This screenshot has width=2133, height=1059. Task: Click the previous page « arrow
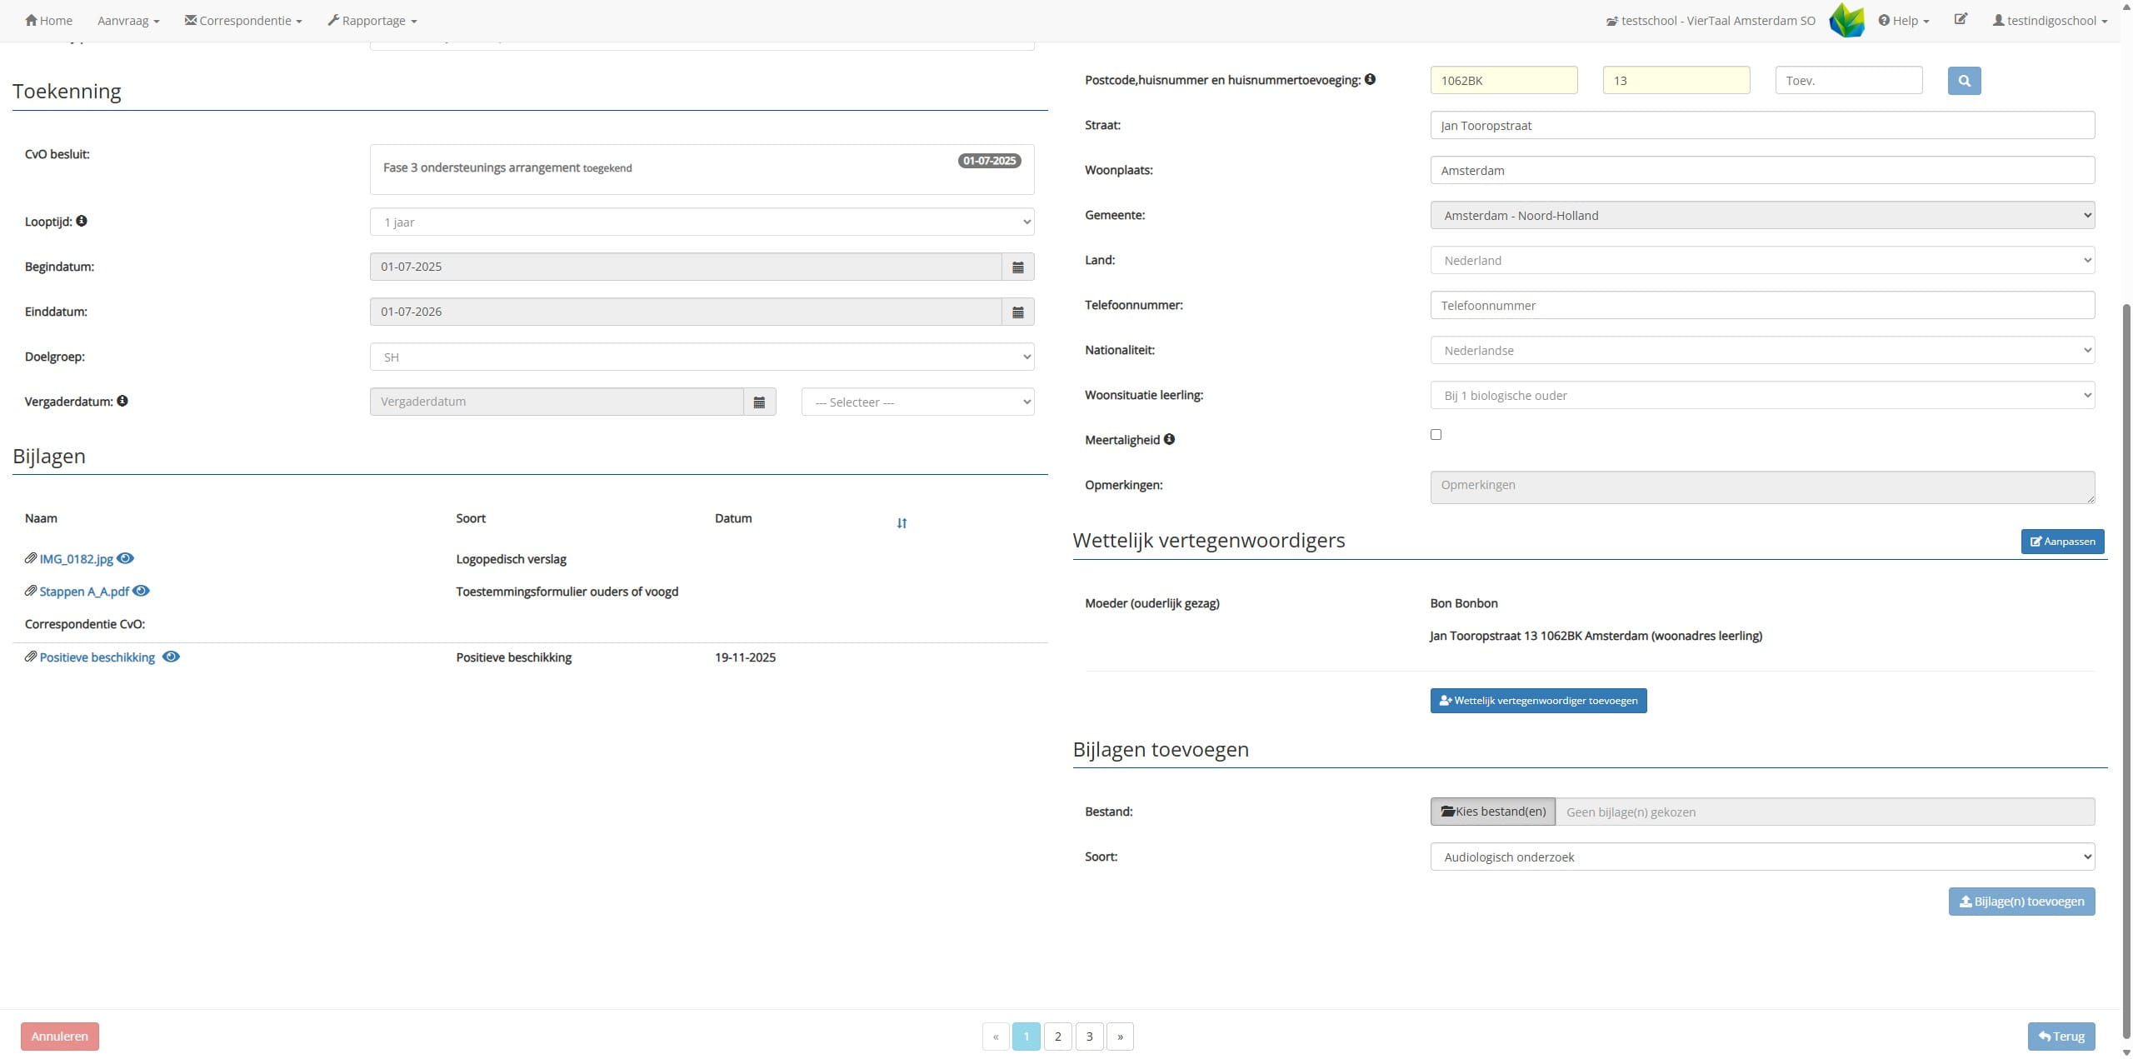996,1037
